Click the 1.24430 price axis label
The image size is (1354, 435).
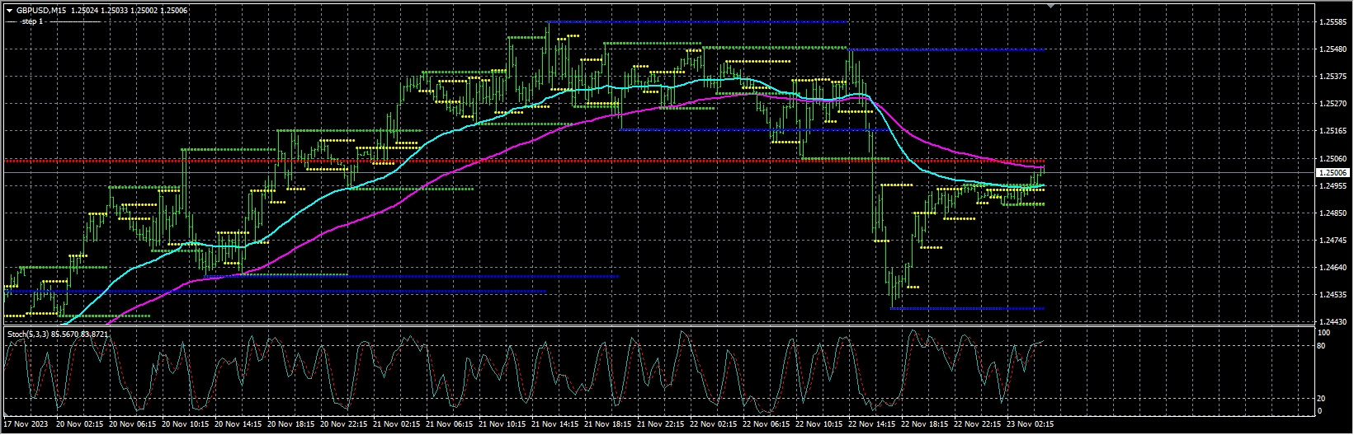(x=1333, y=322)
